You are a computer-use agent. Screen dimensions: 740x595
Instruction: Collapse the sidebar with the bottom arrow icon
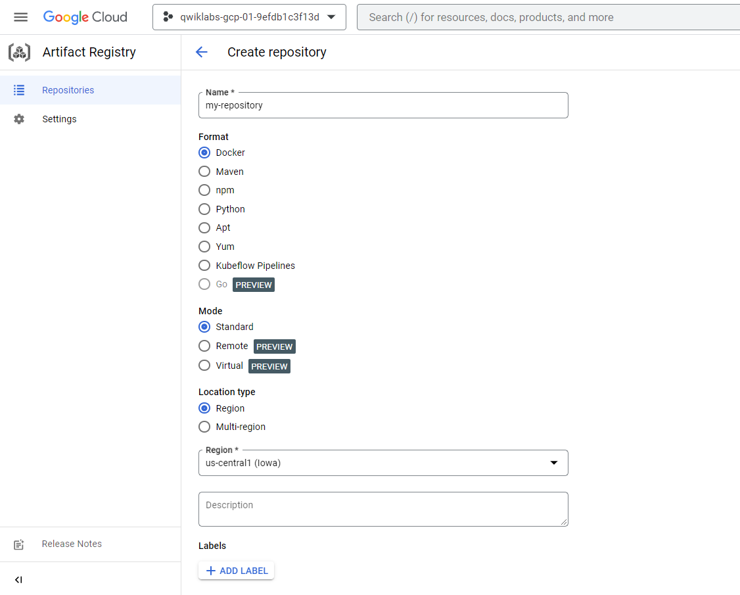(x=18, y=580)
